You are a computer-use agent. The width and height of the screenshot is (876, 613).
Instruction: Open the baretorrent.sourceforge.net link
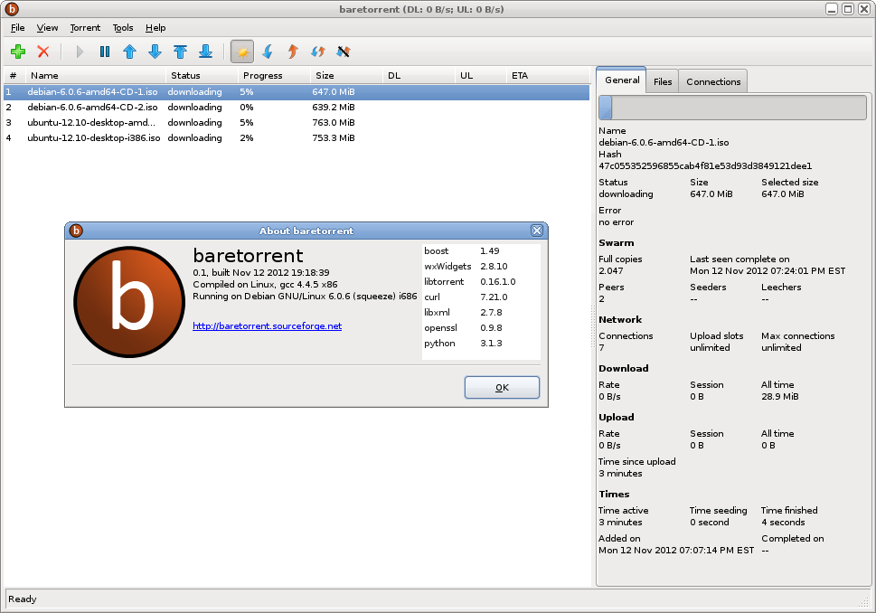coord(266,326)
